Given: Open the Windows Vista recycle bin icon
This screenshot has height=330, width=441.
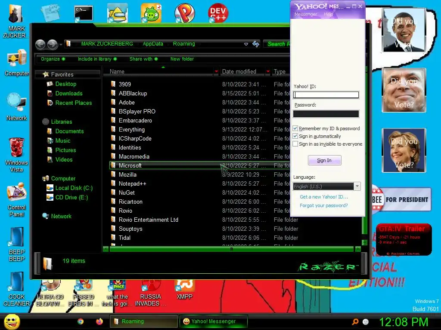Looking at the screenshot, I should pyautogui.click(x=17, y=155).
